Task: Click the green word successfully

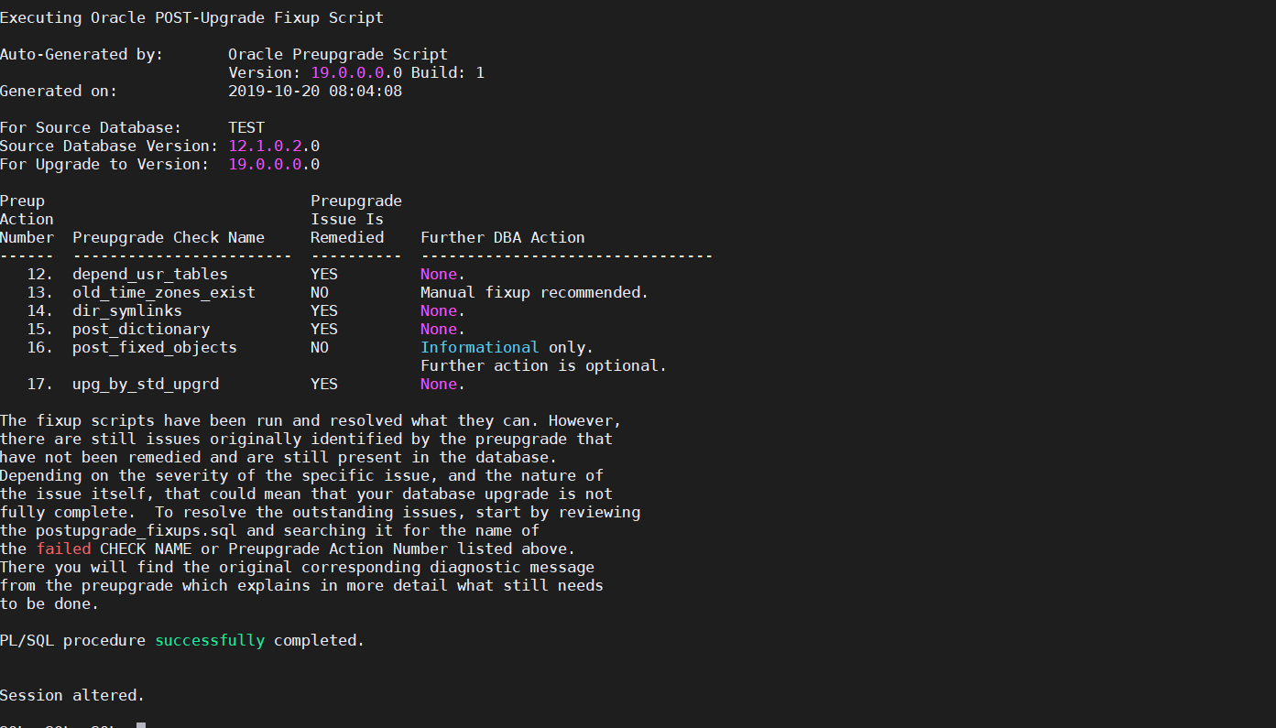Action: [210, 640]
